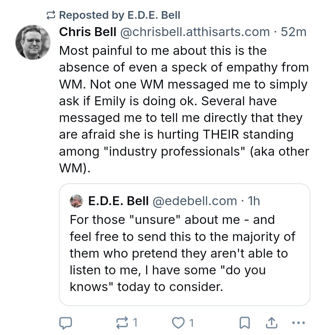Like the post with the heart icon

(x=179, y=323)
